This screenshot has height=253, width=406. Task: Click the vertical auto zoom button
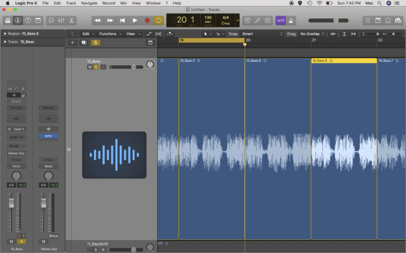(x=344, y=34)
